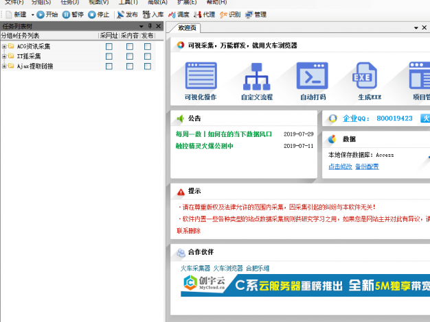Click the 入库 database import icon

pyautogui.click(x=146, y=14)
